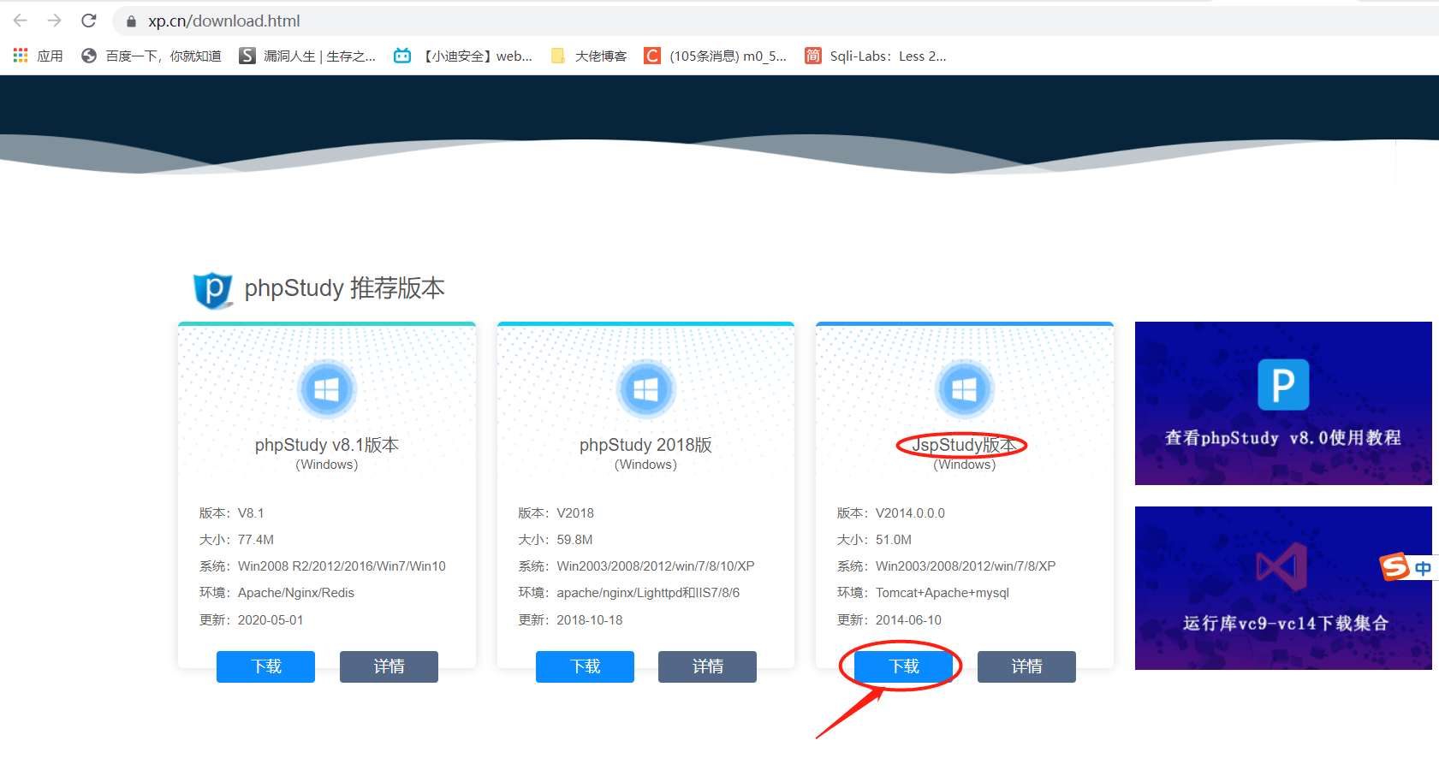Open the Sqli-Labs: Less 2 bookmark
The height and width of the screenshot is (758, 1439).
[876, 56]
